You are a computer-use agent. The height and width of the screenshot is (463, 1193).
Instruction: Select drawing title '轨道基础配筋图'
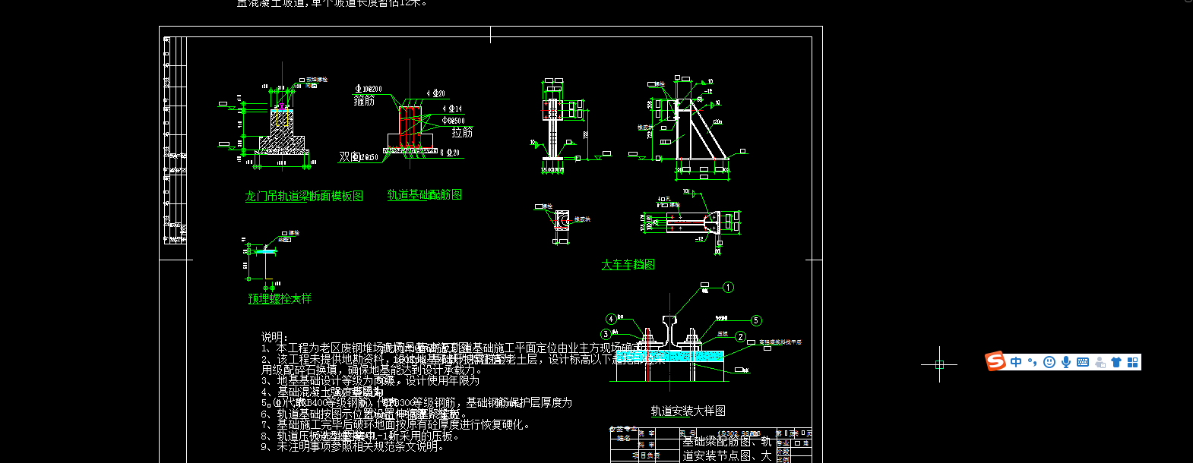(x=425, y=195)
